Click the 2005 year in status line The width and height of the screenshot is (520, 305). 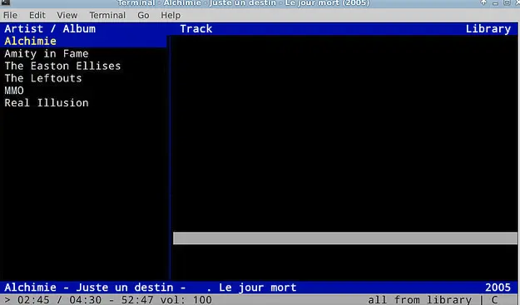point(498,288)
